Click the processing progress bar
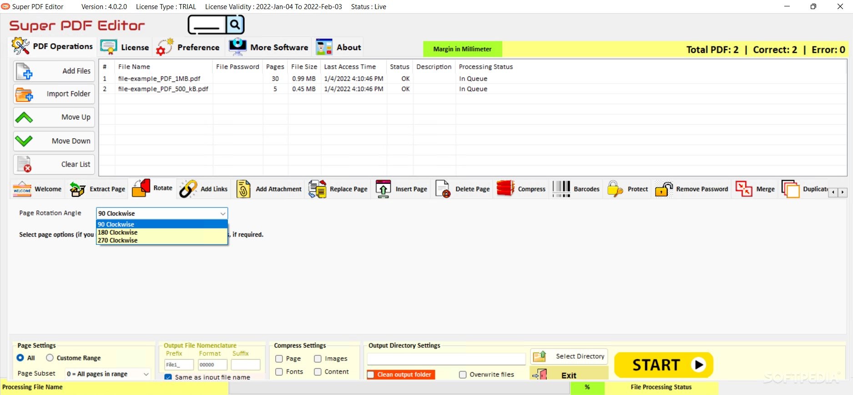This screenshot has width=853, height=395. pyautogui.click(x=399, y=387)
